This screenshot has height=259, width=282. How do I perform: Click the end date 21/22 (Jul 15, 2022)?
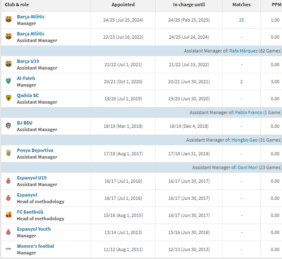189,65
